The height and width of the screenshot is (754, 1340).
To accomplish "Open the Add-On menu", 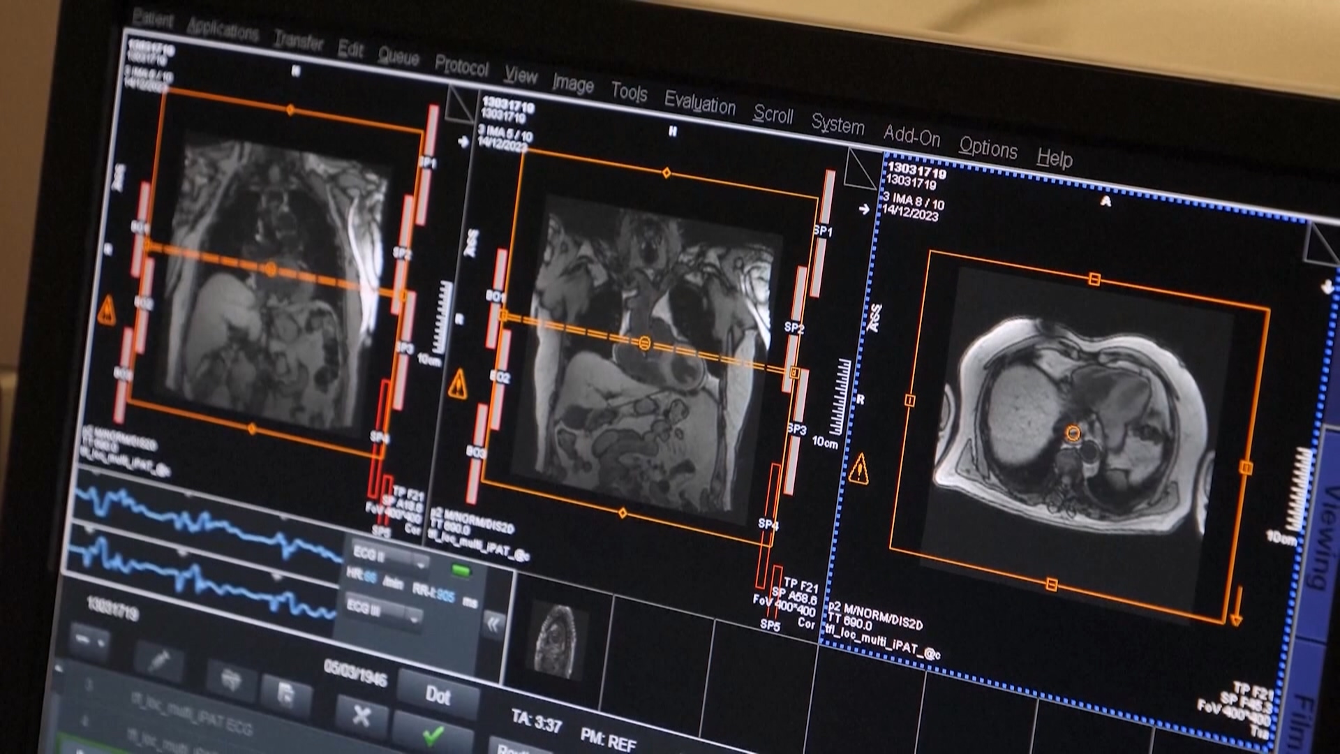I will (x=911, y=135).
